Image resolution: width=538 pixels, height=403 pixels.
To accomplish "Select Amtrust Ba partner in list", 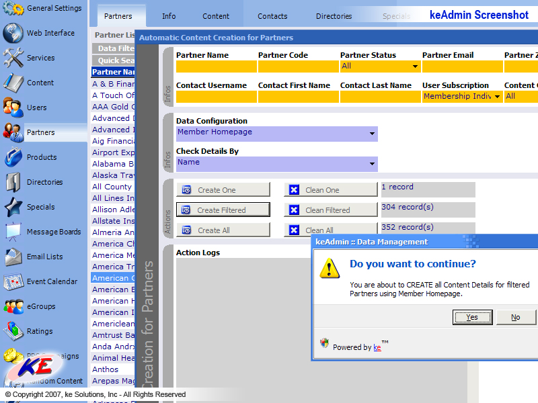I will 113,335.
